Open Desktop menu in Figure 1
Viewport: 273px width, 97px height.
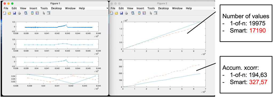pos(57,8)
